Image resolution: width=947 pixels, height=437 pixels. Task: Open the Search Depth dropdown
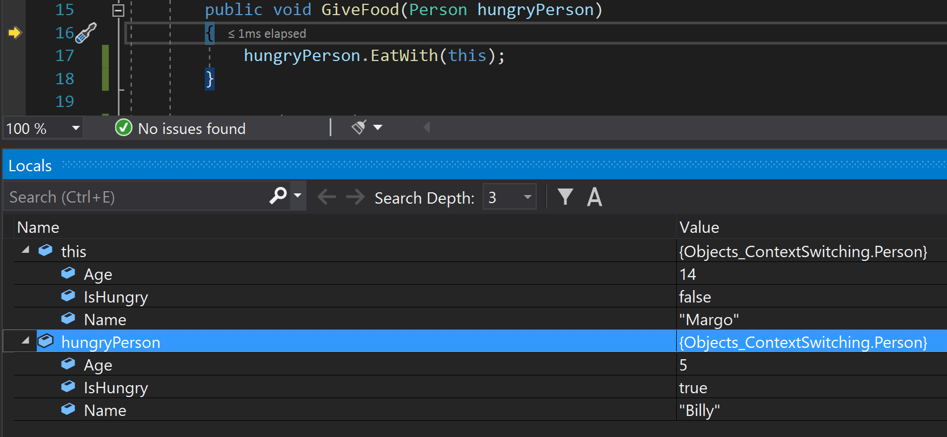[527, 197]
